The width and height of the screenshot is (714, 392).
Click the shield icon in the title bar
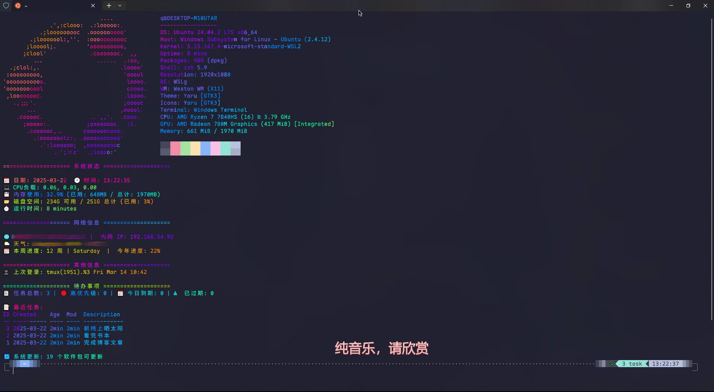[6, 6]
